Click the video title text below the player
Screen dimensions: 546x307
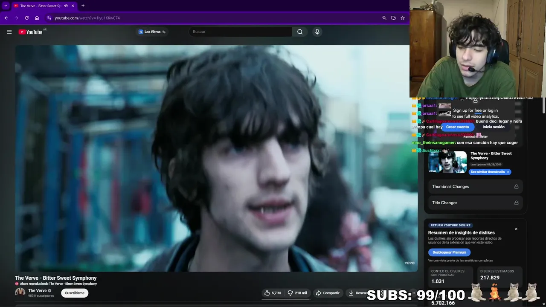[56, 278]
